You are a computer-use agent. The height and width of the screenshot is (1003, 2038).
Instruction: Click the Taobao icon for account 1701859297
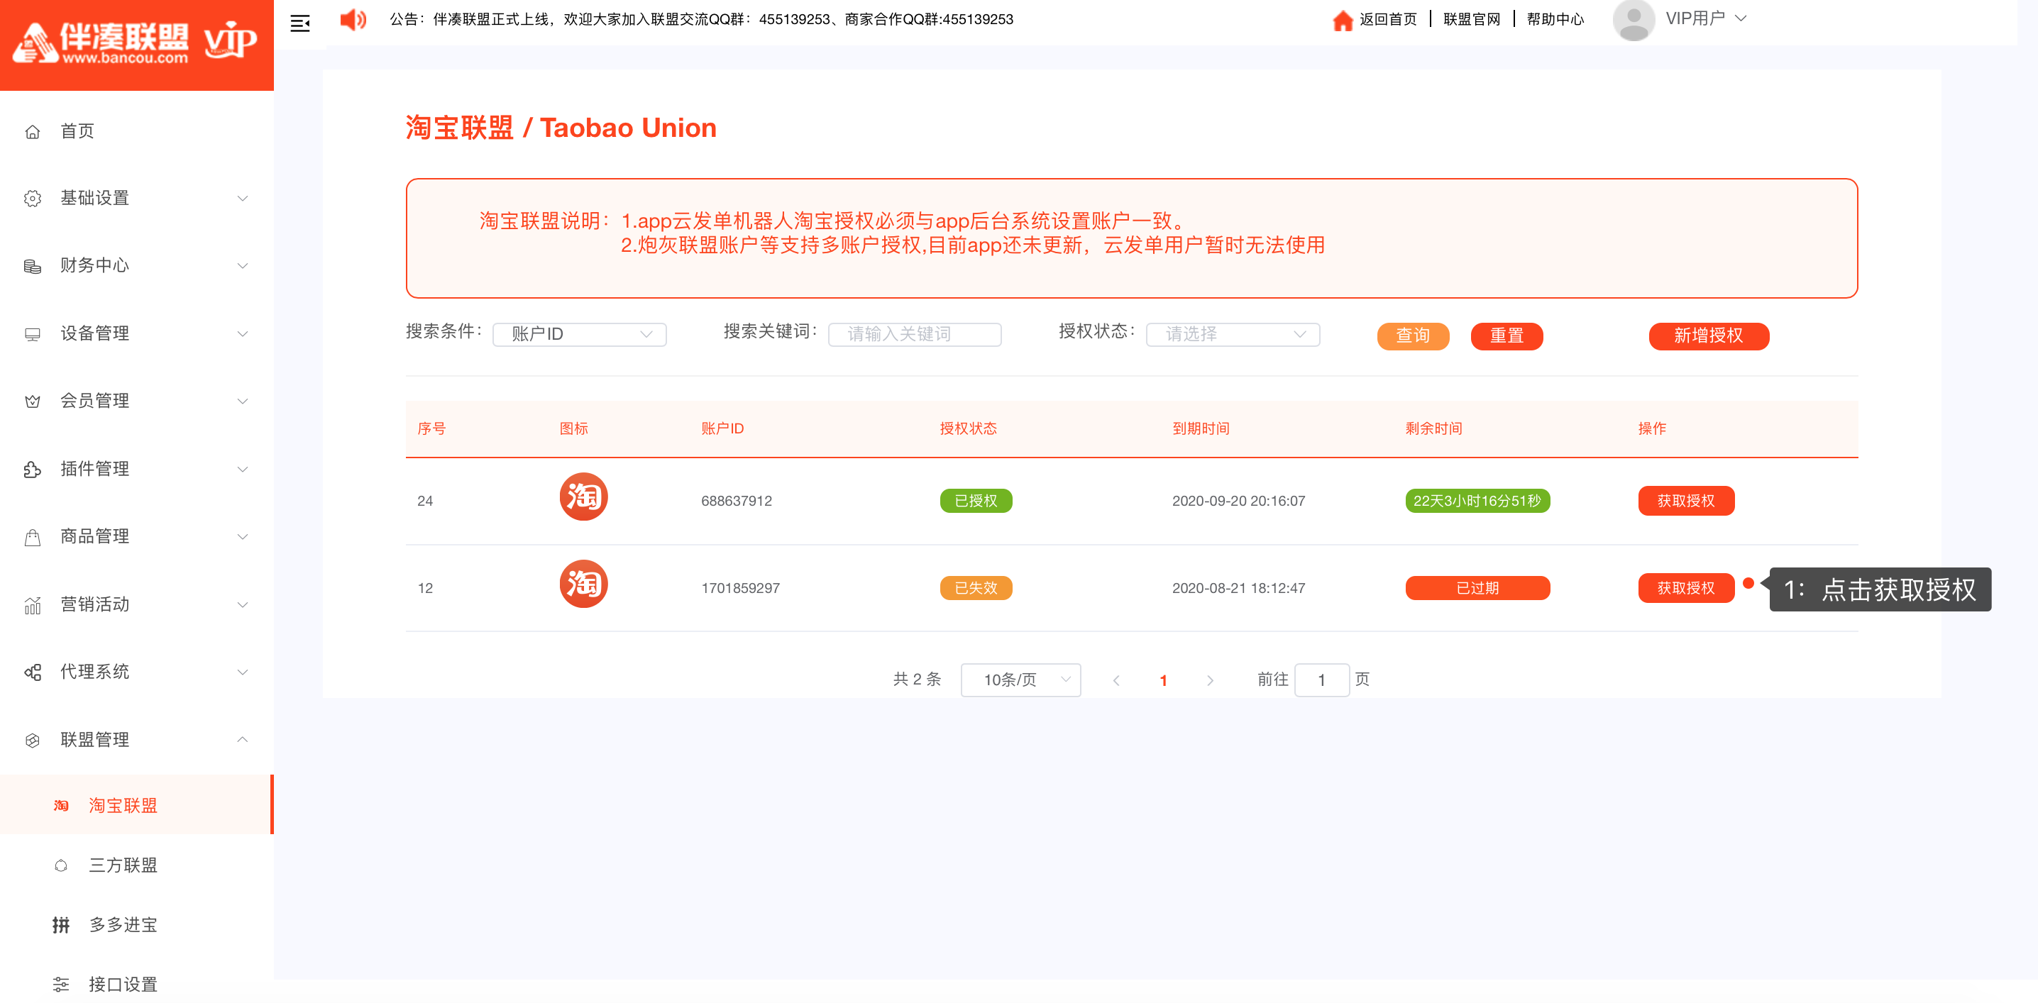point(584,584)
